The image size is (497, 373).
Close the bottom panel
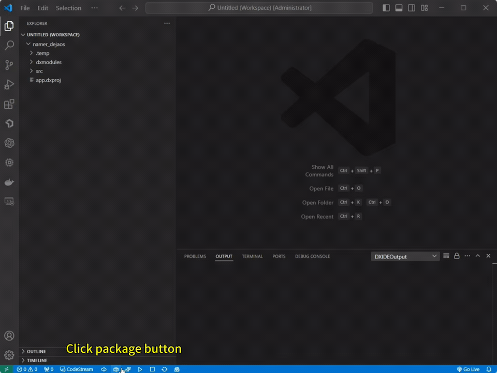pyautogui.click(x=488, y=256)
